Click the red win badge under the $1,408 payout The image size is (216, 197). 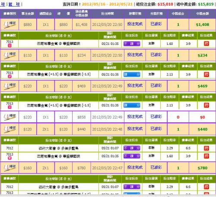(x=206, y=44)
